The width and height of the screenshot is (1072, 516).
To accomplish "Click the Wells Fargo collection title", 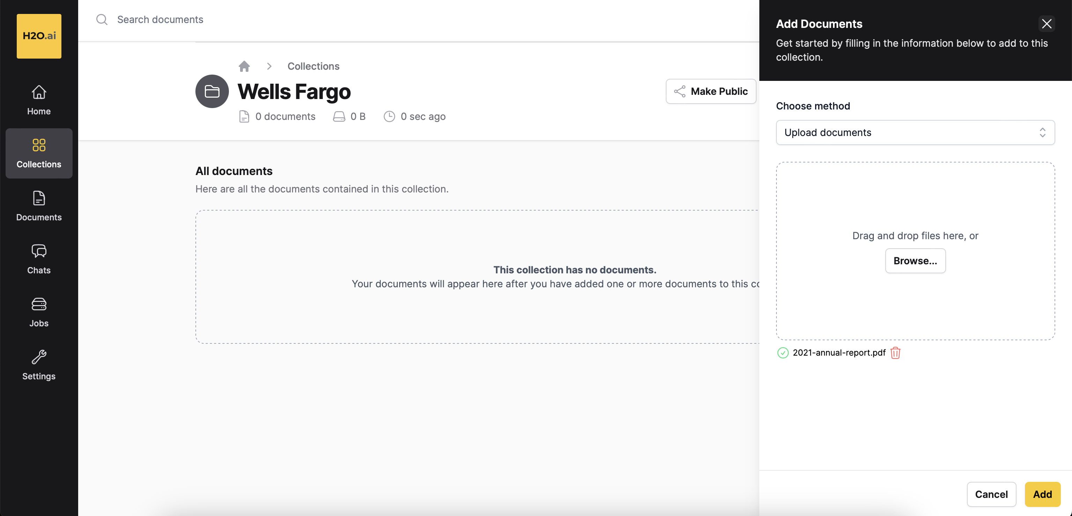I will [294, 91].
